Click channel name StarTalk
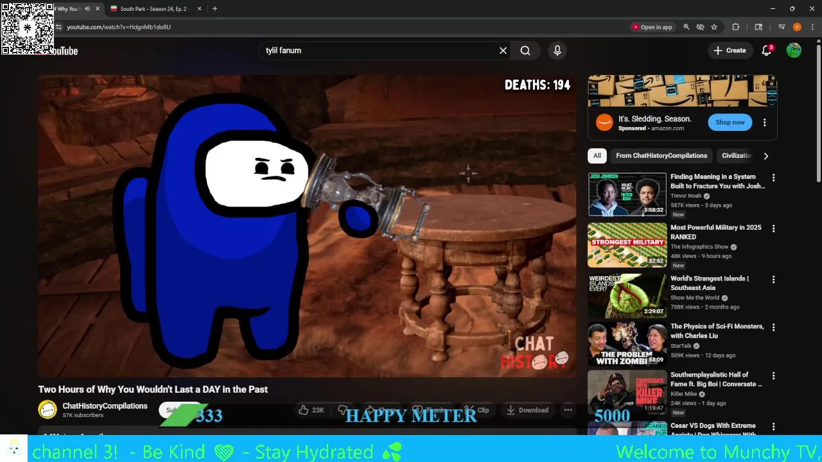 point(681,346)
